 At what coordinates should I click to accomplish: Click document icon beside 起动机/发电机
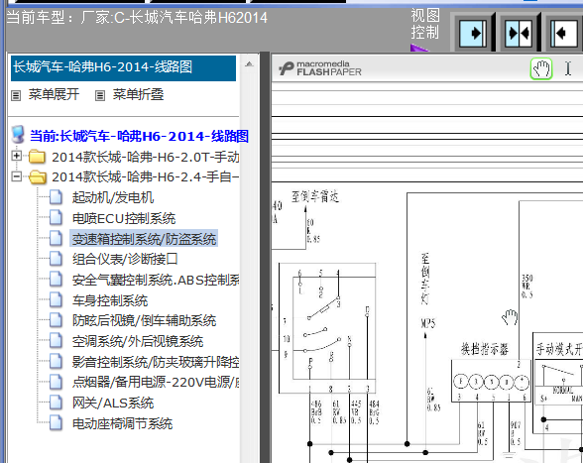56,197
